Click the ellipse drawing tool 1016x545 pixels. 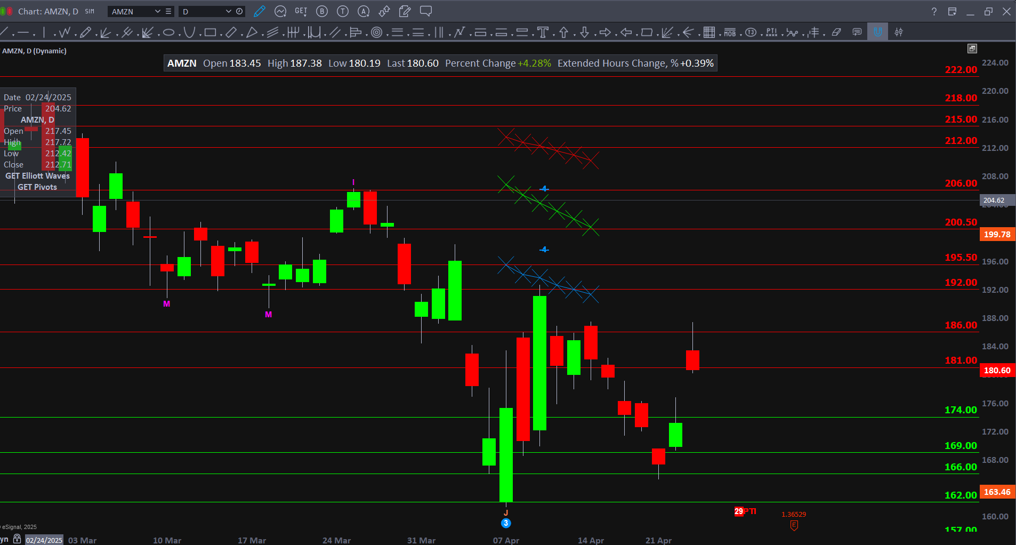[168, 33]
